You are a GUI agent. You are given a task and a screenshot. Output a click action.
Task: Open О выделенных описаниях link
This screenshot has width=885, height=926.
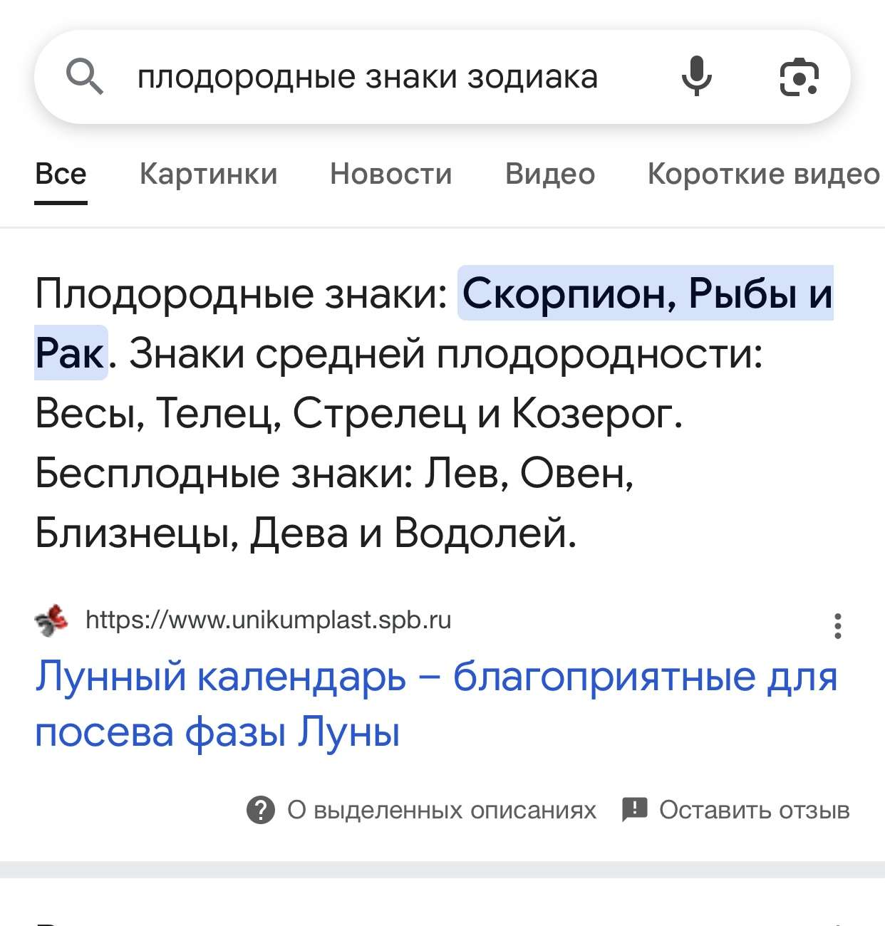coord(441,810)
